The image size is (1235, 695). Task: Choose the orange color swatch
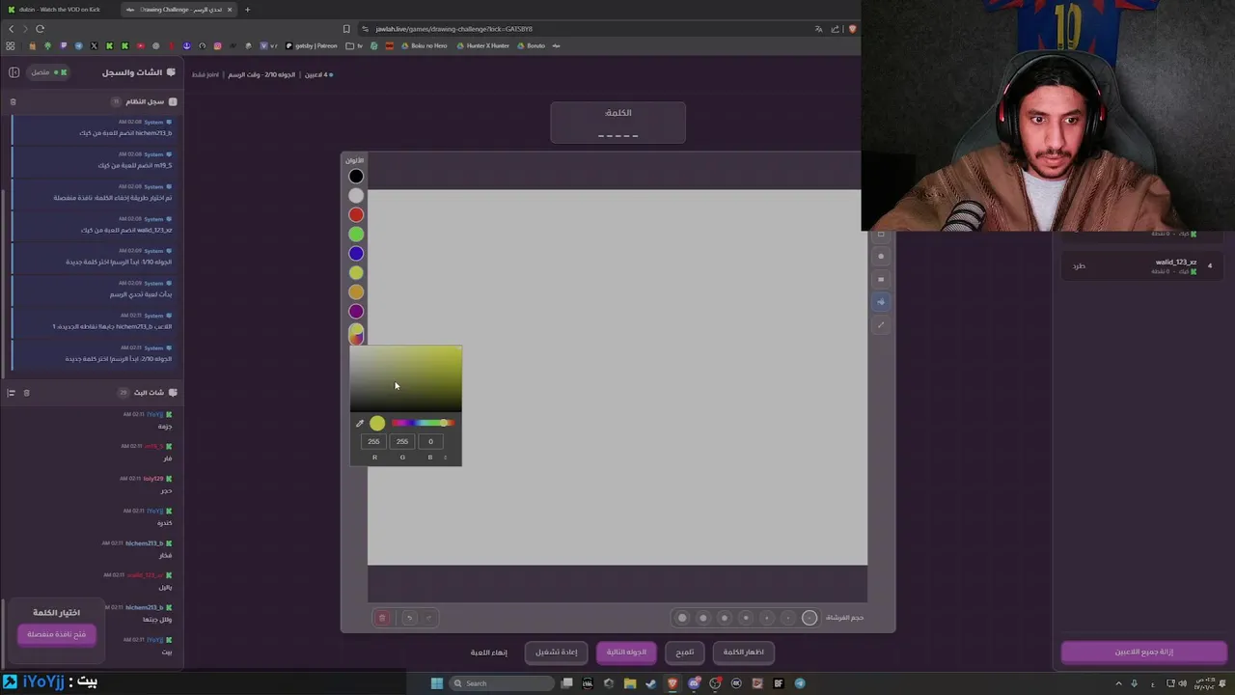[356, 292]
